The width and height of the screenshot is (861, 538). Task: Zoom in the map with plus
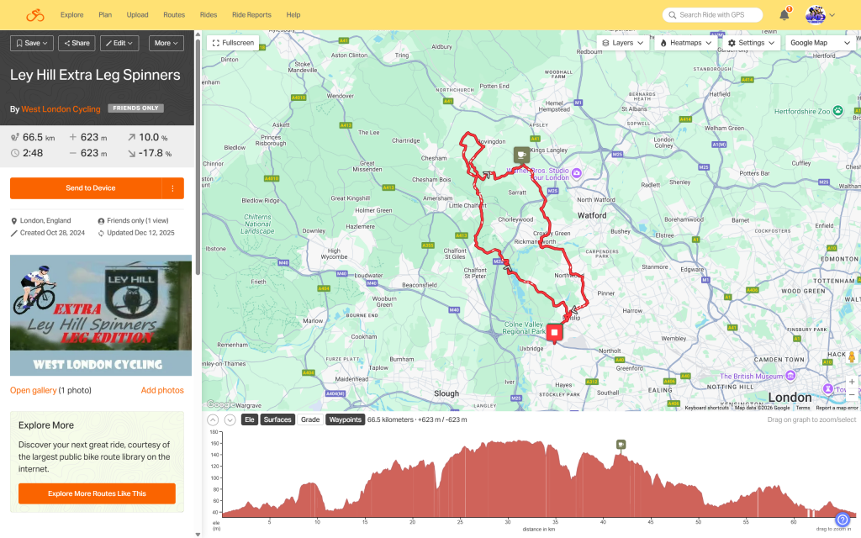tap(852, 381)
